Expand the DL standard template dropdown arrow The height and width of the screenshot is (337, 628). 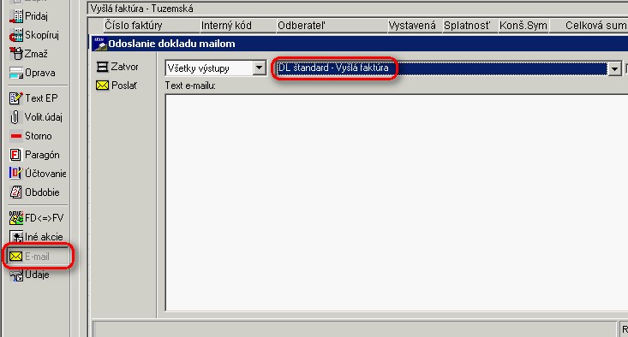[x=614, y=68]
